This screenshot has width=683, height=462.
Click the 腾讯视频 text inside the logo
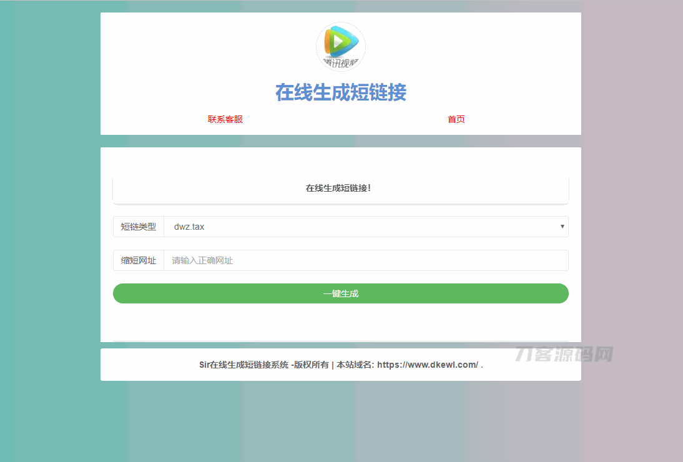coord(341,63)
